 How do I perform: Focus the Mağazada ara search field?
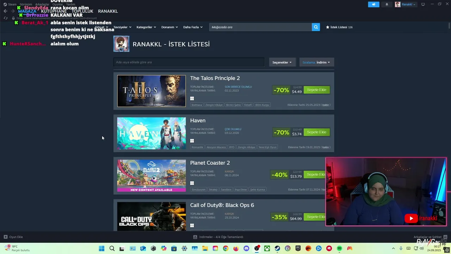[x=260, y=27]
